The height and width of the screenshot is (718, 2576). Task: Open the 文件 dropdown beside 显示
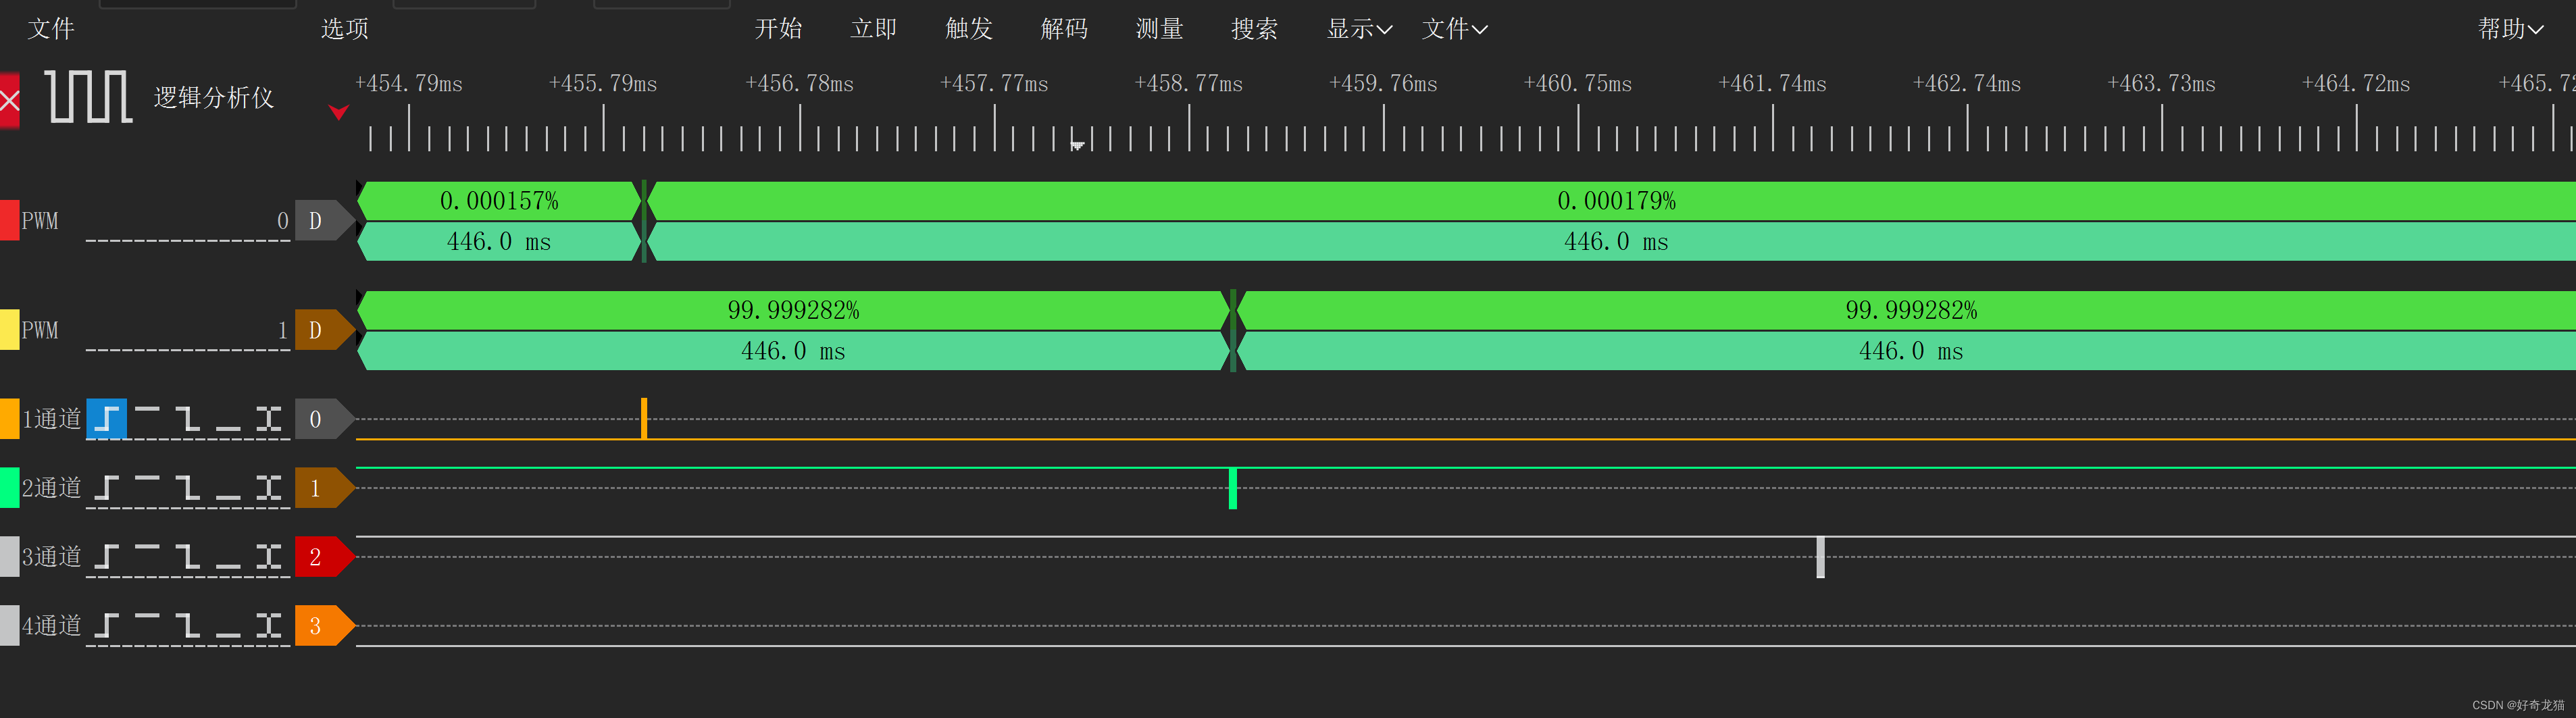coord(1454,29)
